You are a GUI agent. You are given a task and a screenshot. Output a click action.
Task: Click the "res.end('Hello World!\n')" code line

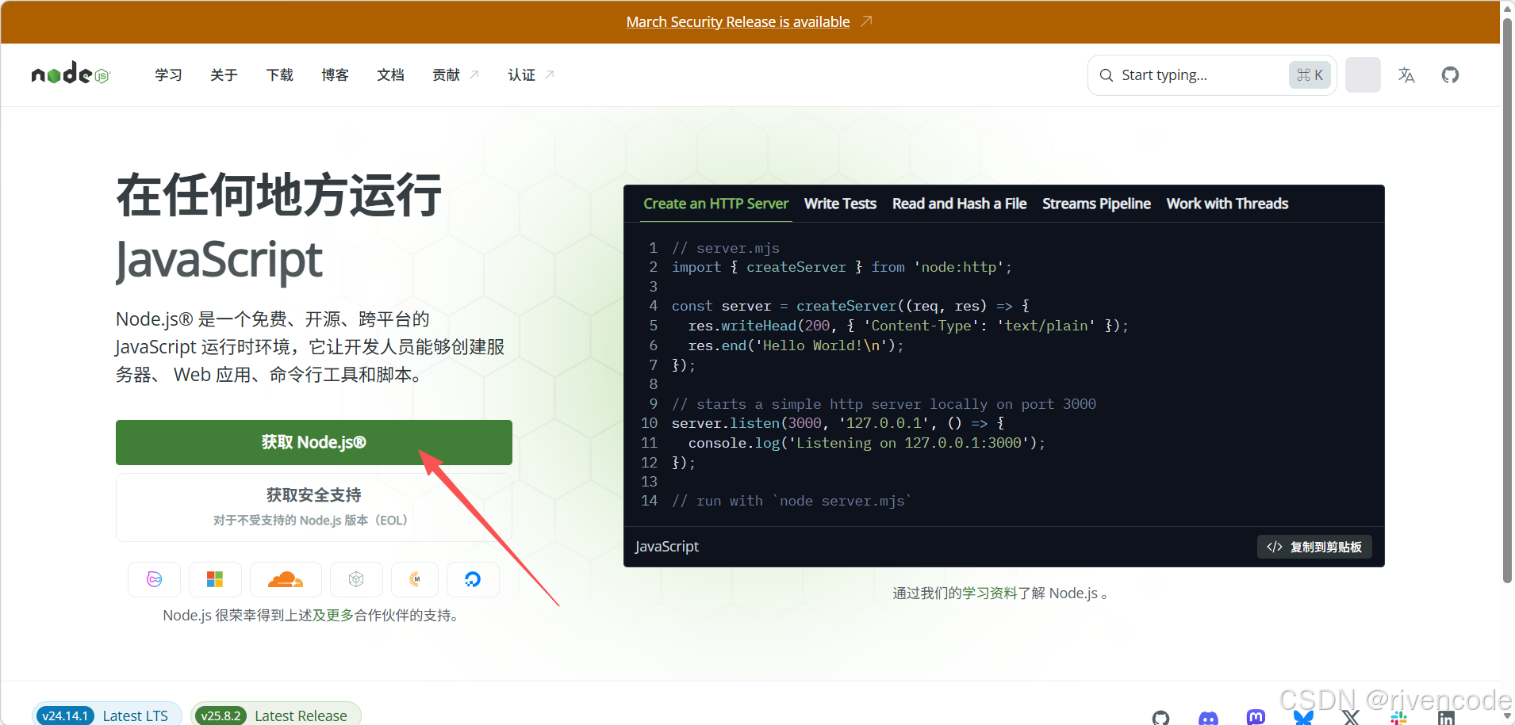[796, 345]
